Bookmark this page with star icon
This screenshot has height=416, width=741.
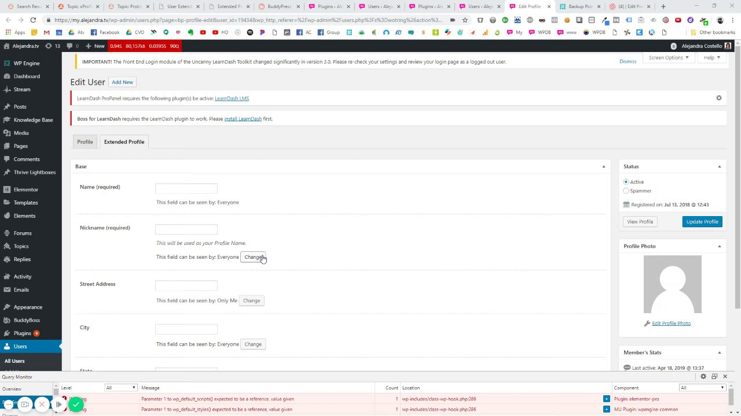(x=464, y=20)
